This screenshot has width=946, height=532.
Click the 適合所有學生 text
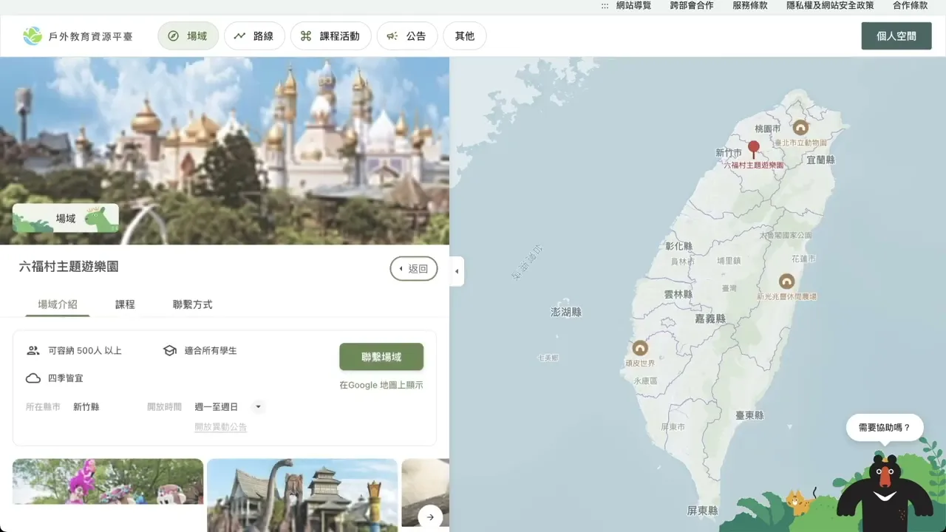pyautogui.click(x=211, y=350)
